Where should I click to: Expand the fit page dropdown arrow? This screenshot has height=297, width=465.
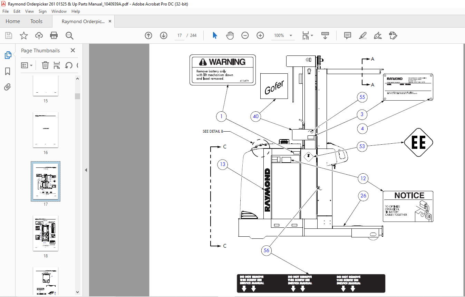312,35
